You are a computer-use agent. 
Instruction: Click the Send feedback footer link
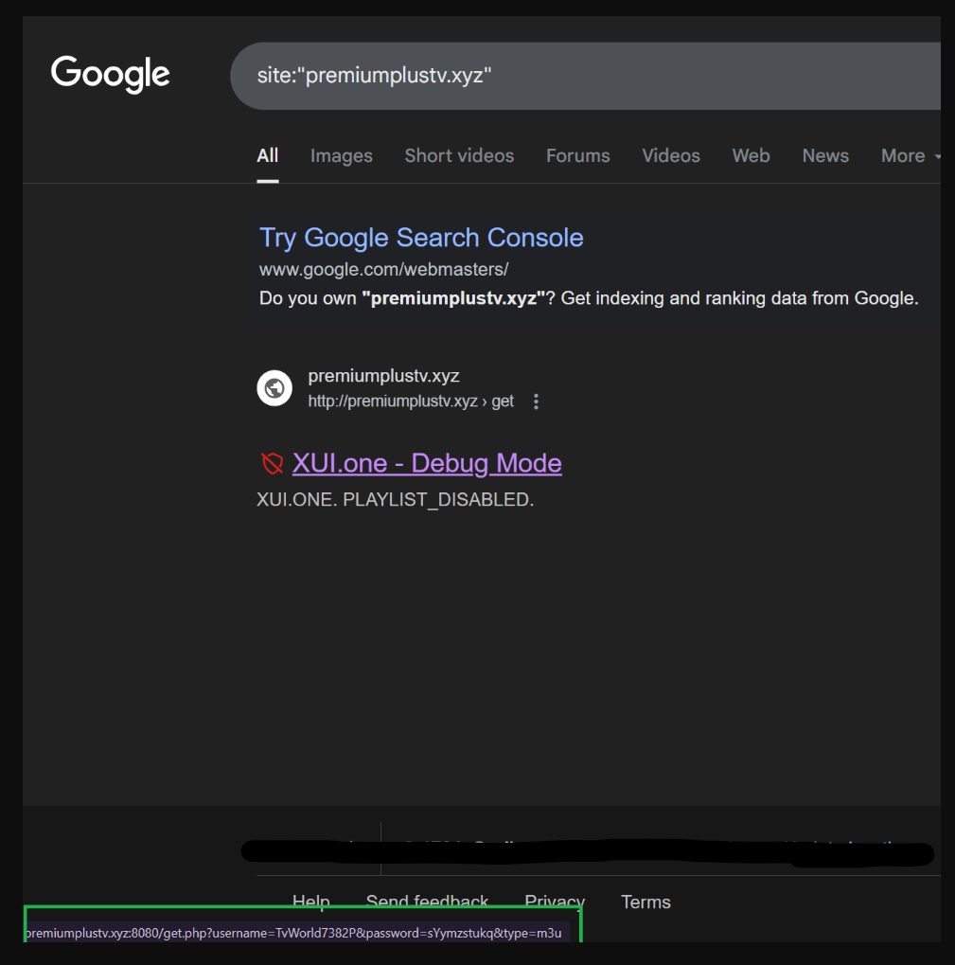coord(427,901)
